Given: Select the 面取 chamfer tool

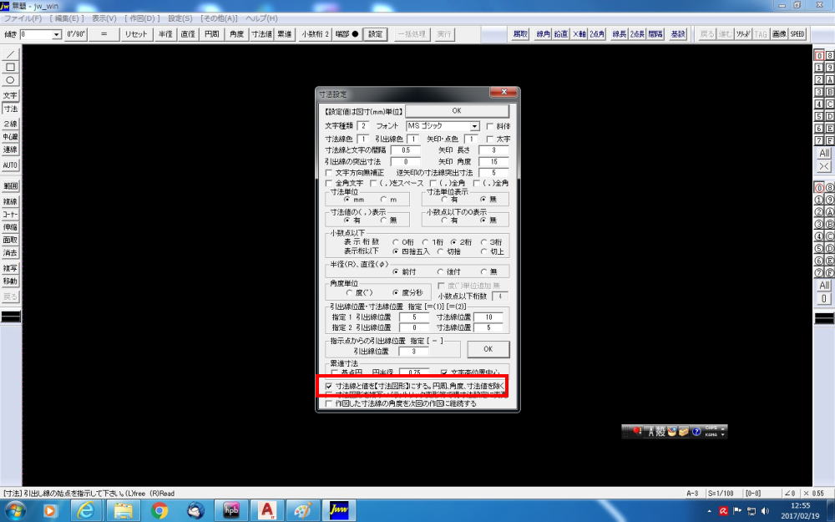Looking at the screenshot, I should (x=10, y=240).
